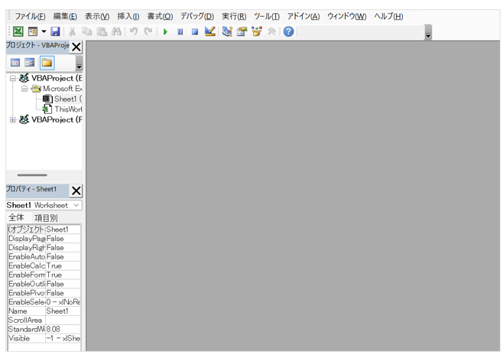Open the ファイル(F) menu
503x355 pixels.
click(30, 16)
